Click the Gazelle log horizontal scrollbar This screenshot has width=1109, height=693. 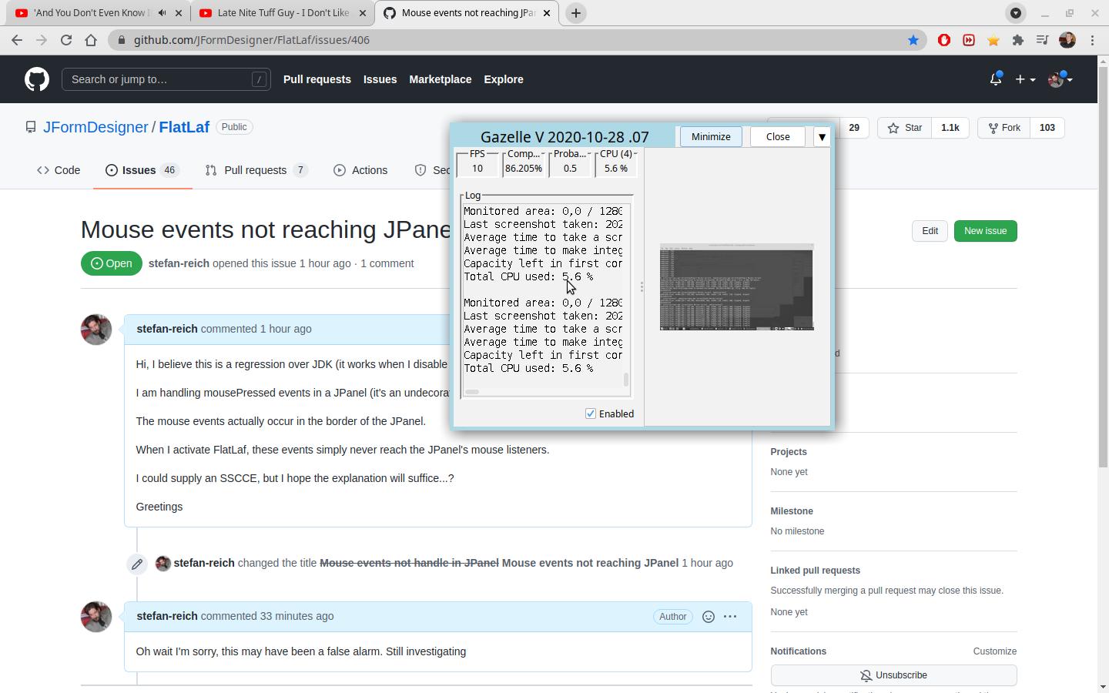tap(472, 392)
